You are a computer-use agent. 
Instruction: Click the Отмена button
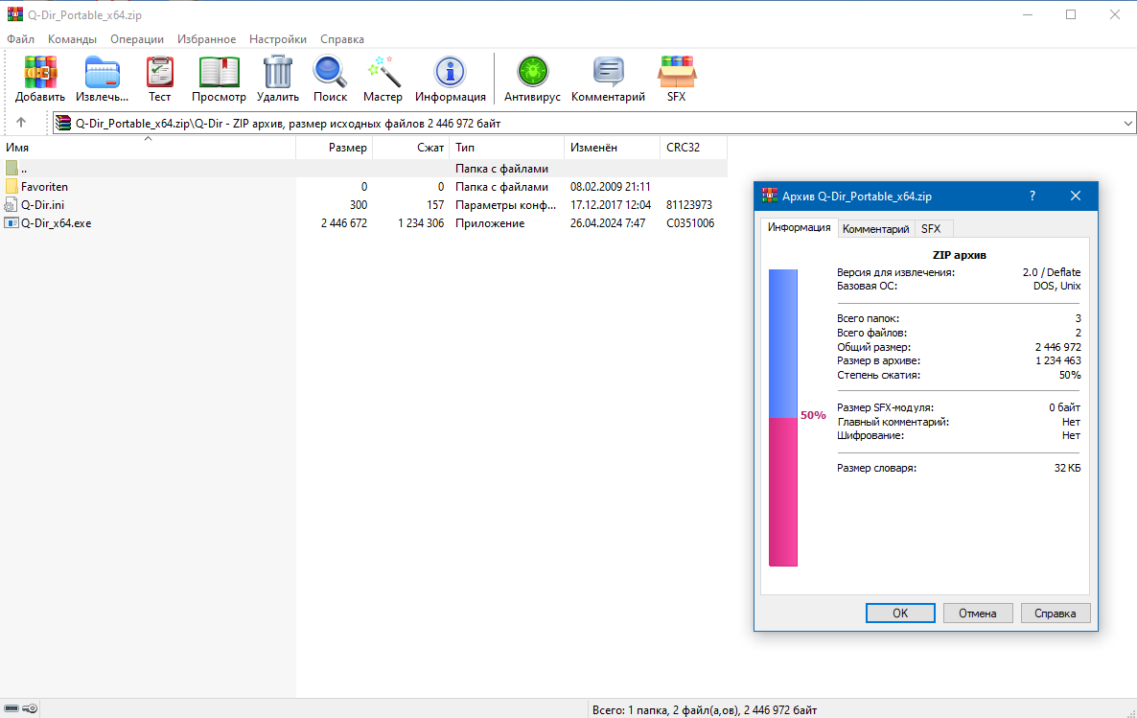[x=978, y=613]
